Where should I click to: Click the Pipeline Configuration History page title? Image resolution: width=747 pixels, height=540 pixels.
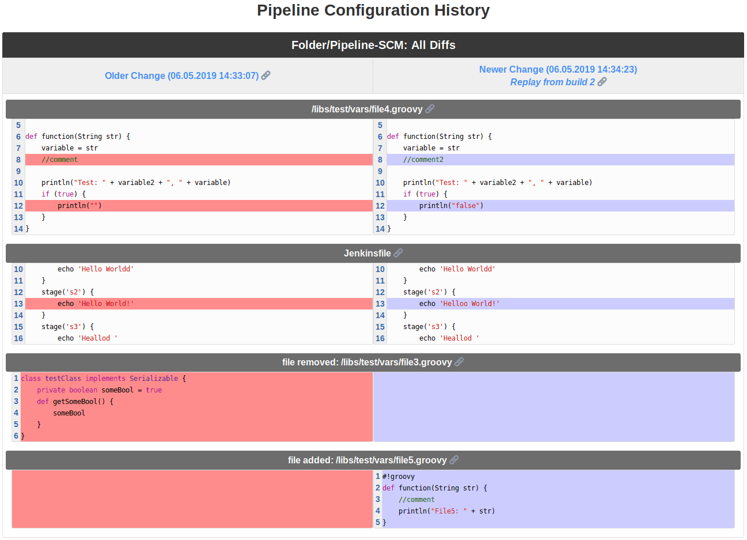coord(373,10)
